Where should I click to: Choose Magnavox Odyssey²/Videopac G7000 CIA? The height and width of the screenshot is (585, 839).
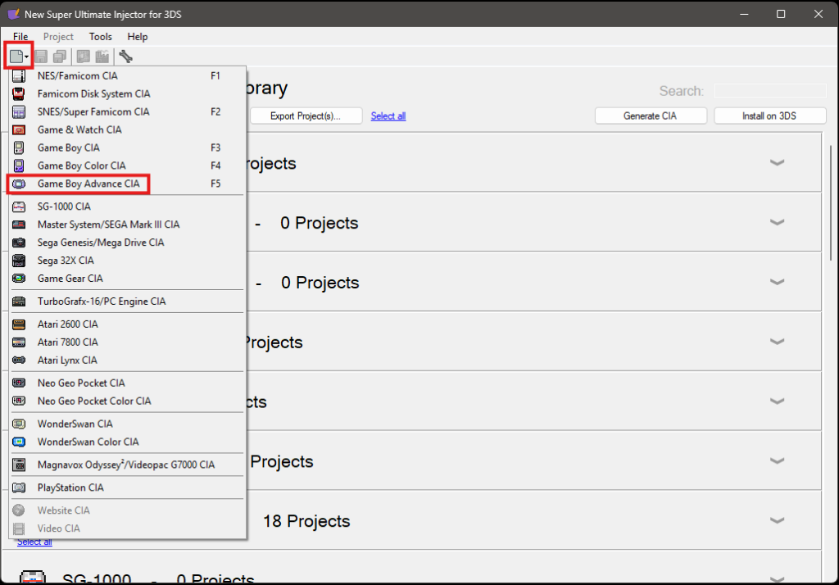127,465
